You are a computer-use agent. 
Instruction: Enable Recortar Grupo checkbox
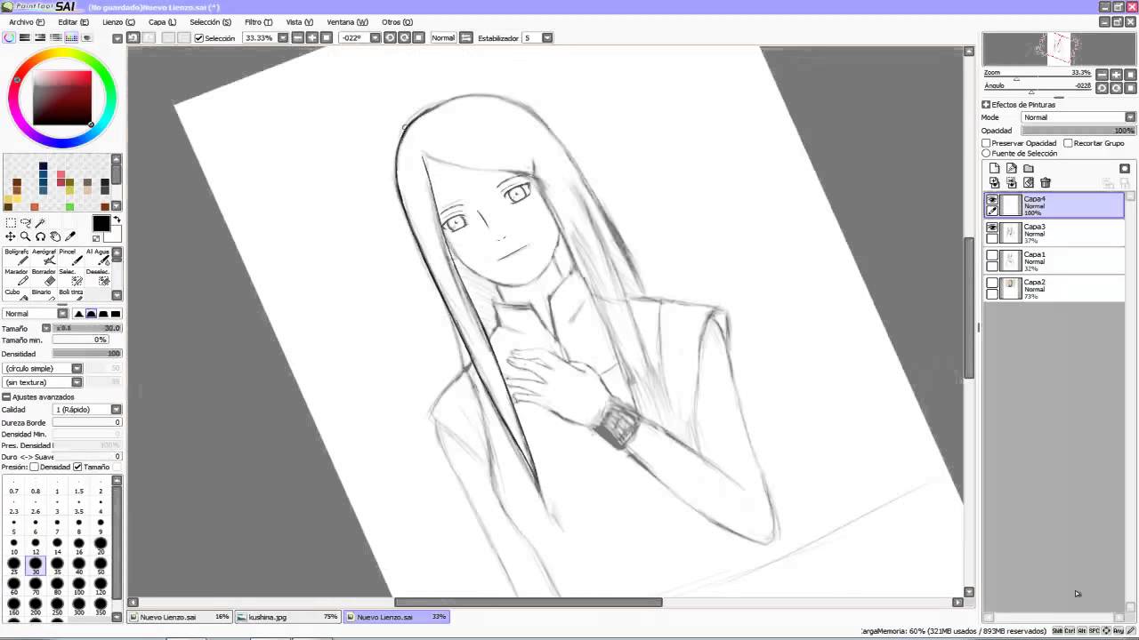coord(1068,143)
